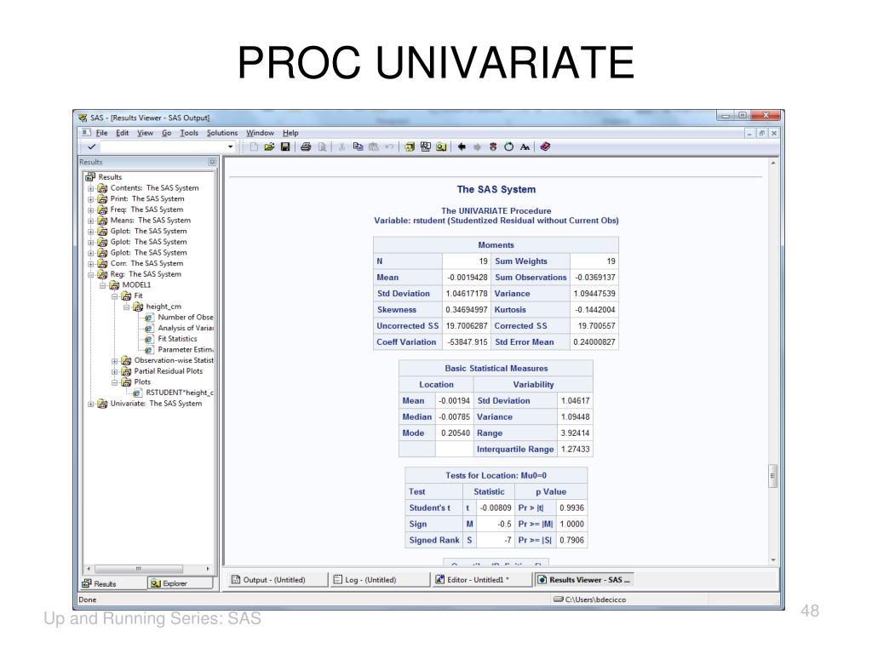The height and width of the screenshot is (654, 872).
Task: Click the Aa font size icon
Action: 525,146
